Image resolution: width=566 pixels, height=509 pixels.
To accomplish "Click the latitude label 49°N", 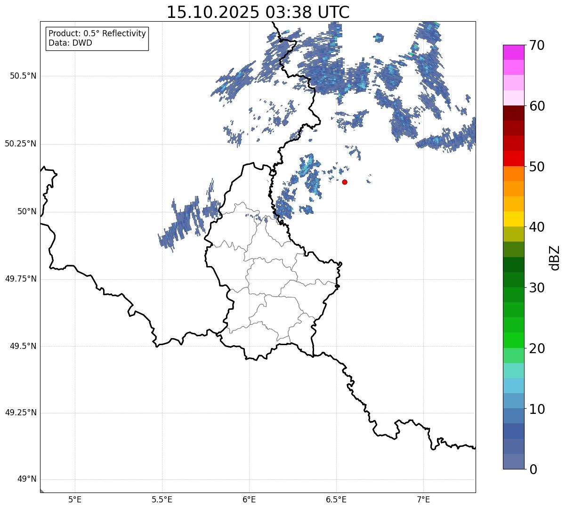I will [27, 479].
